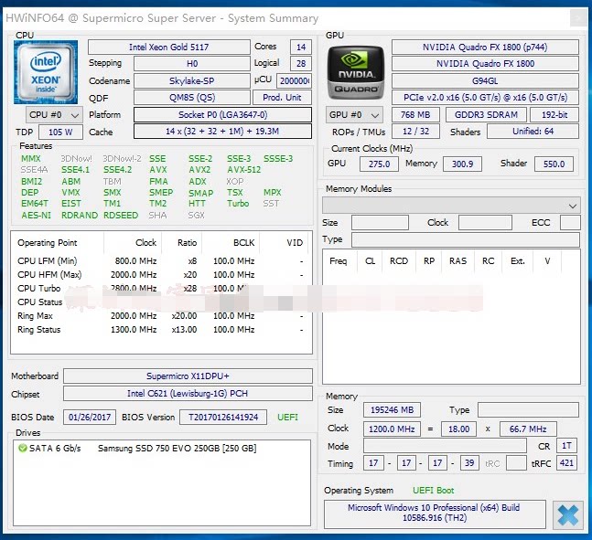Click the memory size 195246 MB field
Image resolution: width=592 pixels, height=540 pixels.
(x=392, y=410)
